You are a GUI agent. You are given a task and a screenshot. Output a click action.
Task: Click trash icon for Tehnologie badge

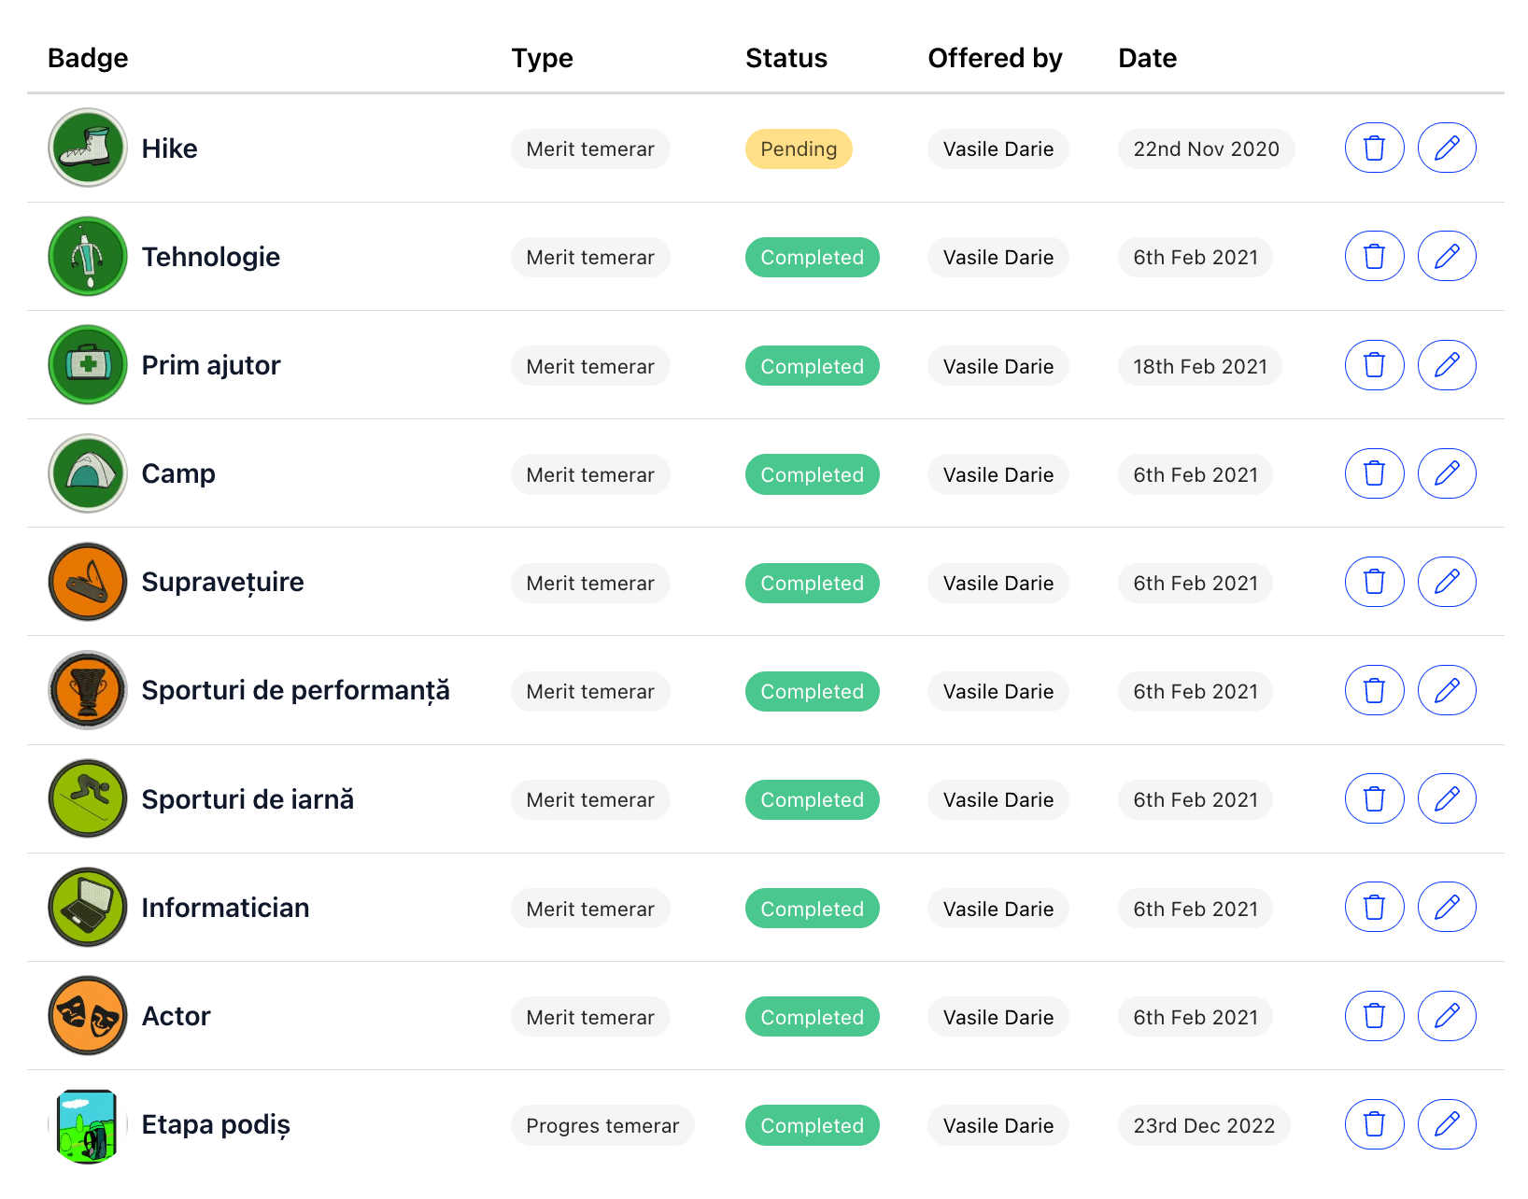click(x=1374, y=256)
